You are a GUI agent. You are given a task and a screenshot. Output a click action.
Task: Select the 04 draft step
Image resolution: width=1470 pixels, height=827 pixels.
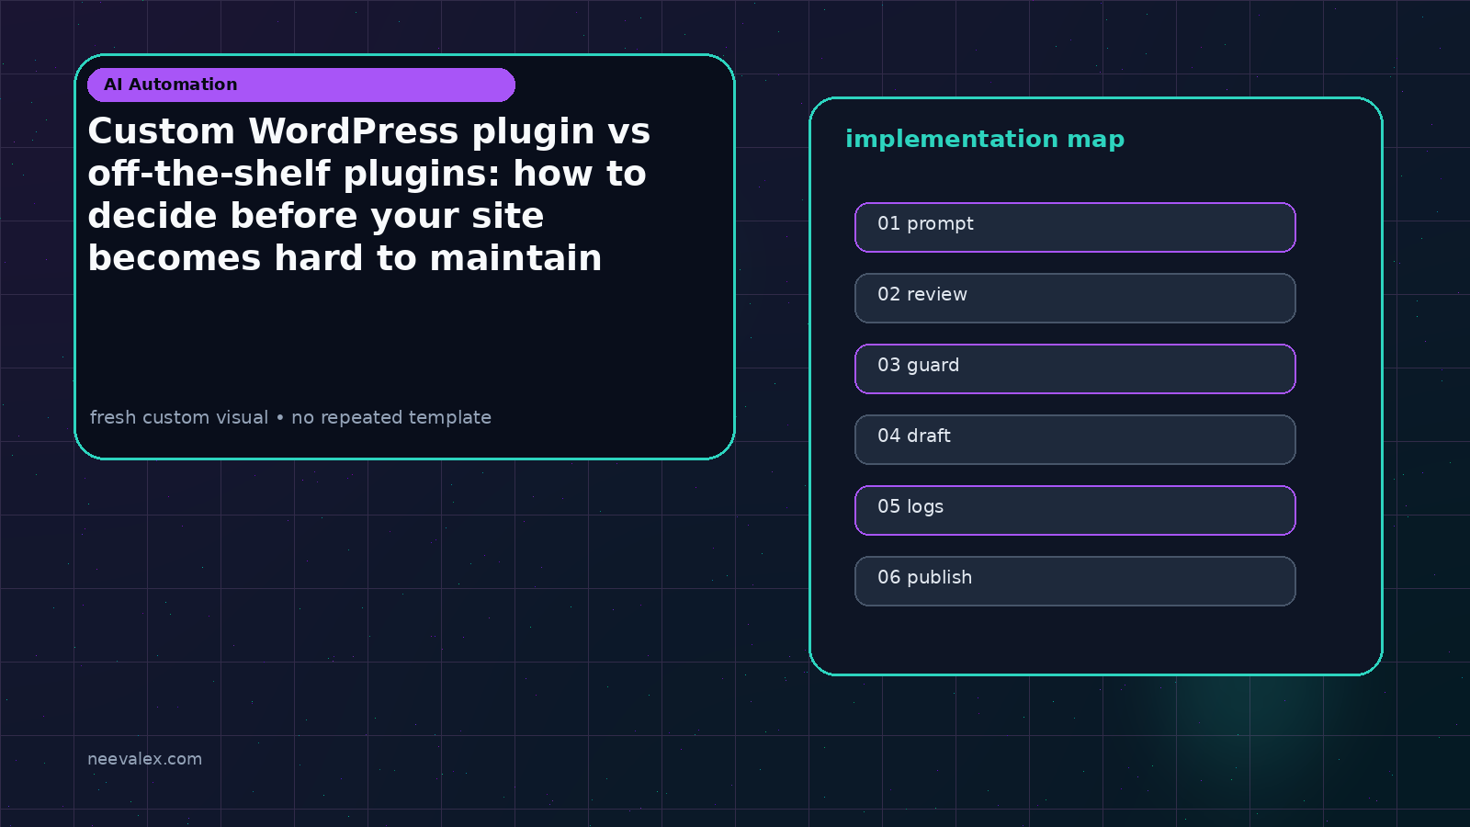tap(1075, 439)
